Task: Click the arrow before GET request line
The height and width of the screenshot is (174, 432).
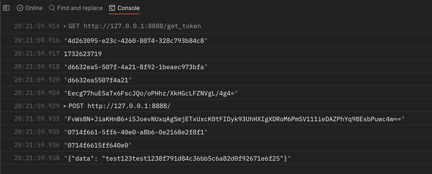Action: pyautogui.click(x=65, y=26)
